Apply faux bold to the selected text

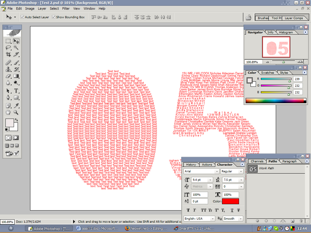(x=188, y=210)
